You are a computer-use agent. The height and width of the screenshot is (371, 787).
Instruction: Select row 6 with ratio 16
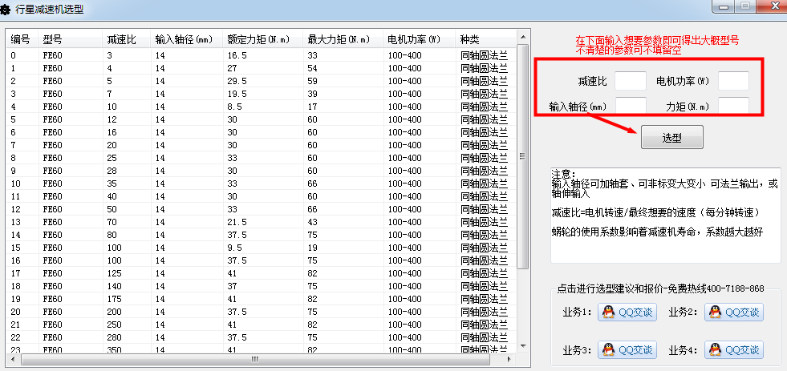[x=261, y=132]
